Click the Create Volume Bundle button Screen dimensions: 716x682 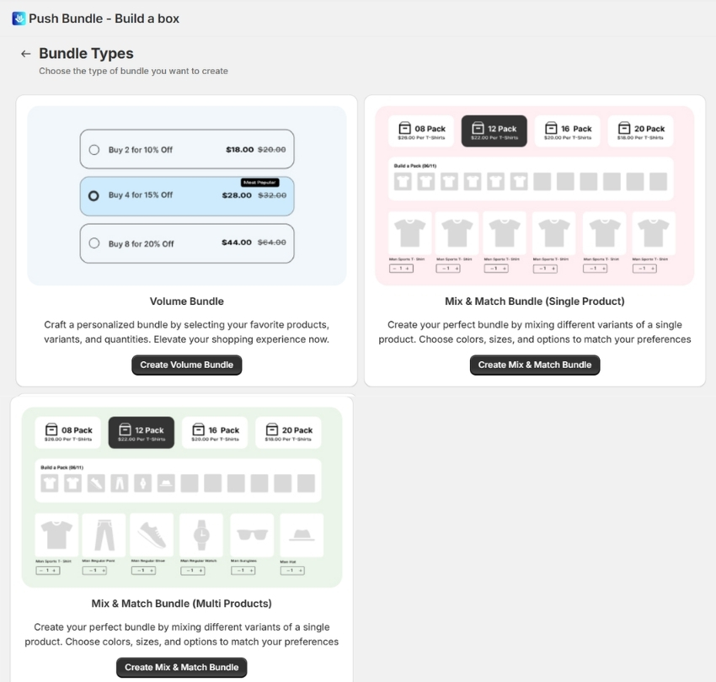(x=187, y=365)
